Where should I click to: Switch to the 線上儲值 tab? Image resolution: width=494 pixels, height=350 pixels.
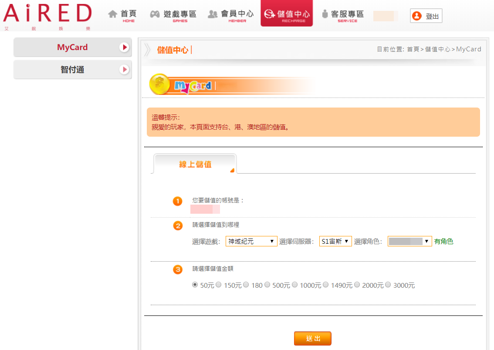pyautogui.click(x=195, y=164)
